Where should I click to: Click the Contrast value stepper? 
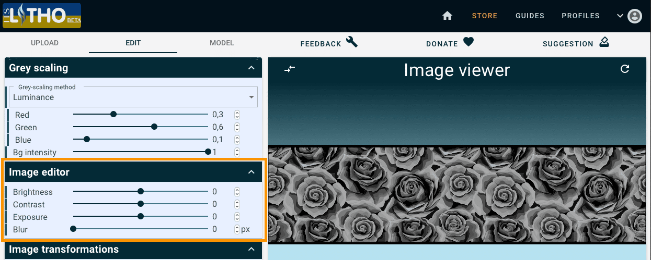(237, 204)
